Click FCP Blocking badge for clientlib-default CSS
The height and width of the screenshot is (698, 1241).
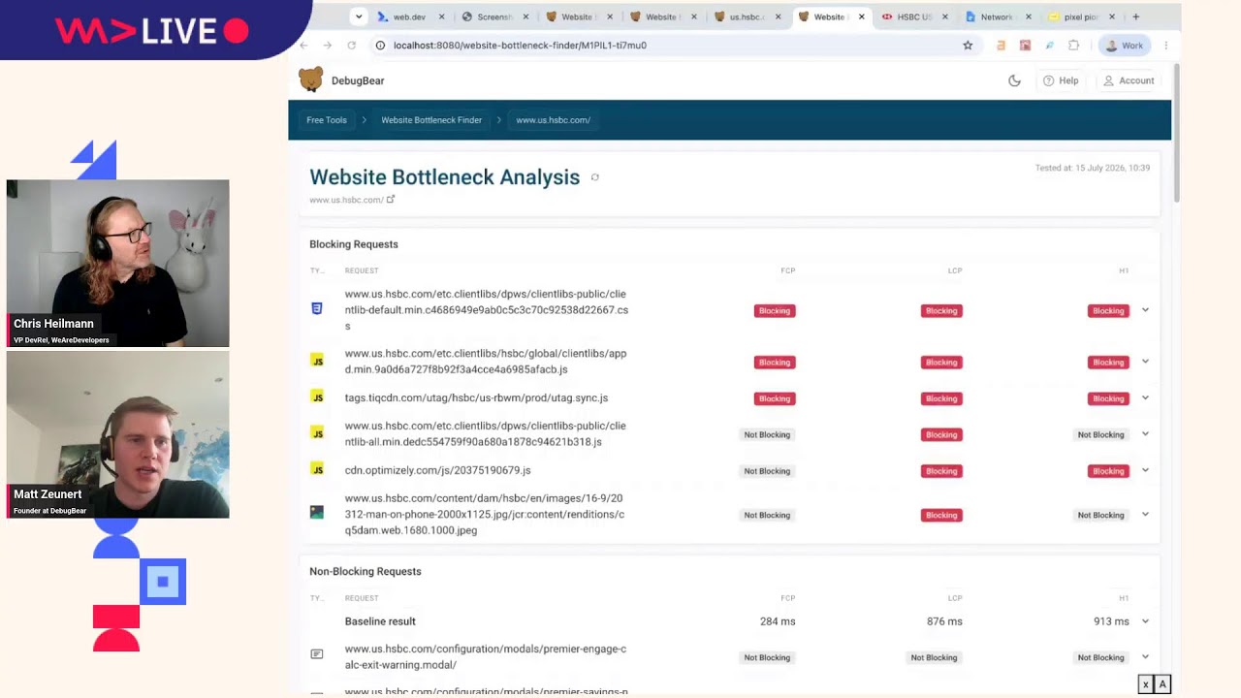click(x=775, y=311)
